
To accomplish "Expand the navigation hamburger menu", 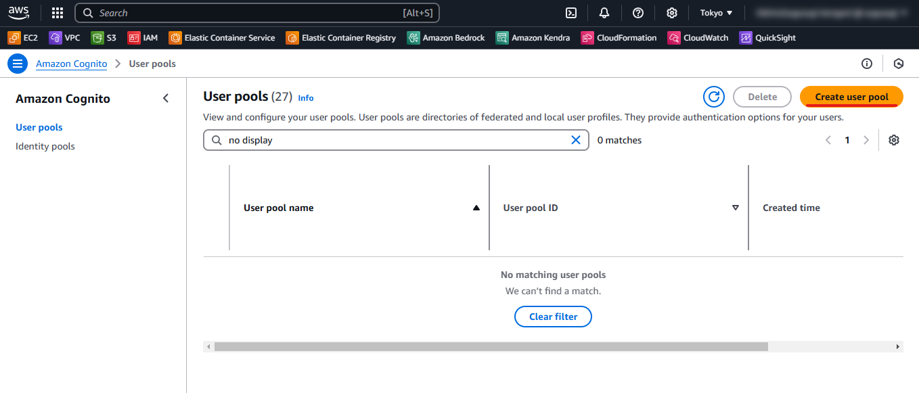I will tap(18, 63).
